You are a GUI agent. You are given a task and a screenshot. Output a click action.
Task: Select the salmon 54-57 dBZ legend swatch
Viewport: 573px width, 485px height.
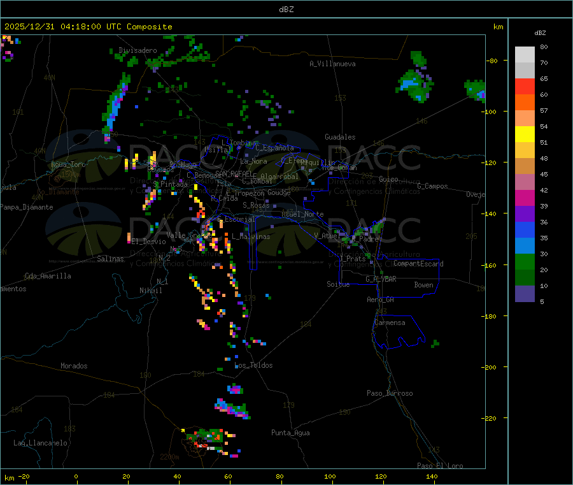(x=525, y=119)
